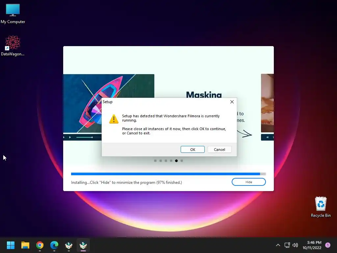Click the Setup dialog title text
The width and height of the screenshot is (337, 253).
108,102
